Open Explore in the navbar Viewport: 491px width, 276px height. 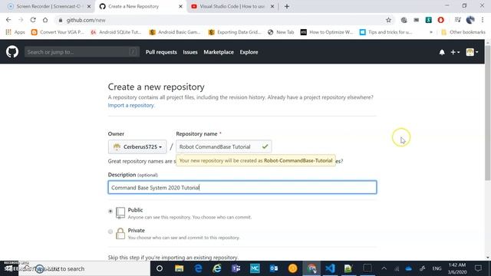coord(249,52)
